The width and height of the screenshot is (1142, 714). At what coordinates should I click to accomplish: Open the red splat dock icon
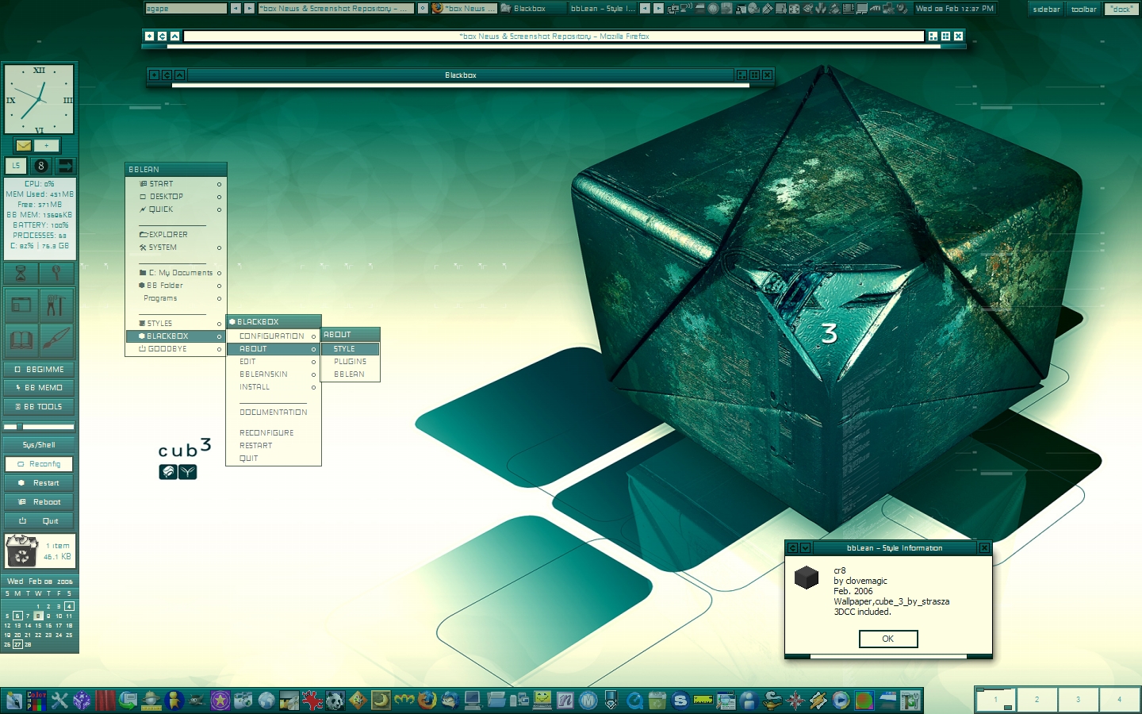click(312, 701)
